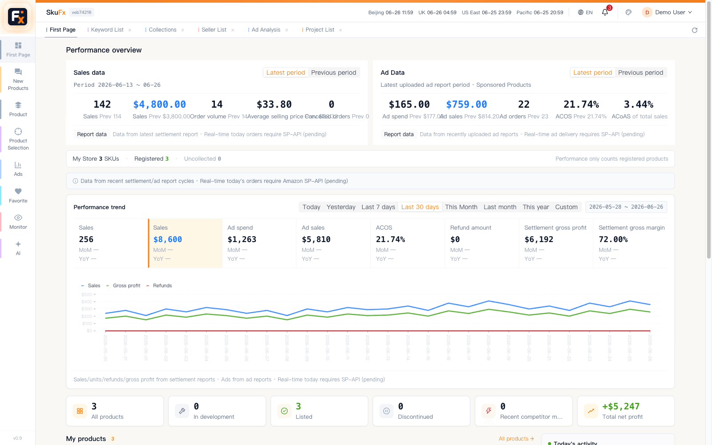Open Product Selection in sidebar

pos(18,139)
